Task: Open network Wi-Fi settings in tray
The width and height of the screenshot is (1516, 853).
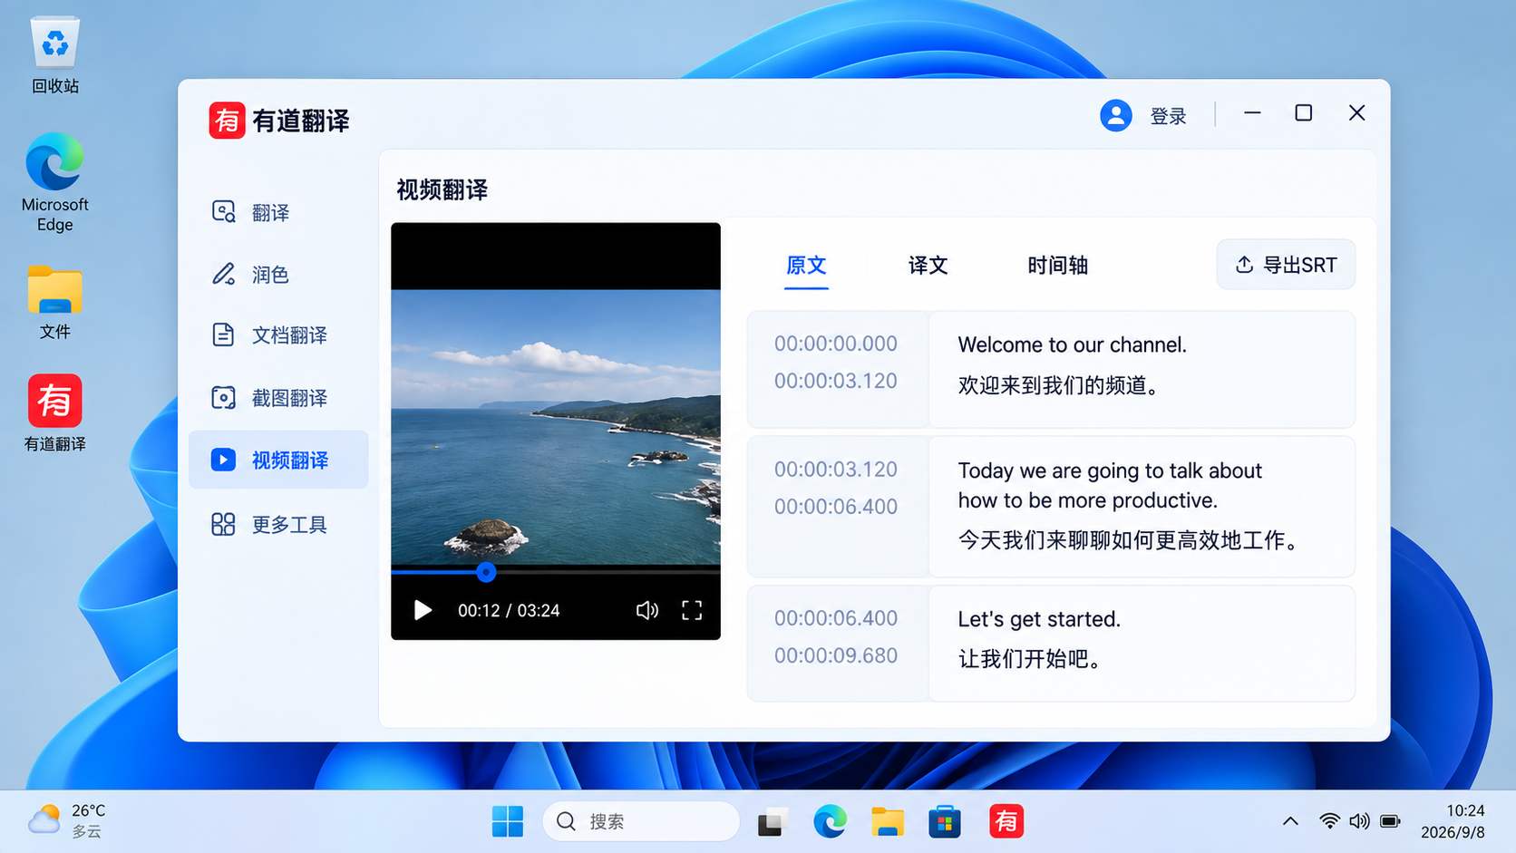Action: click(1329, 821)
